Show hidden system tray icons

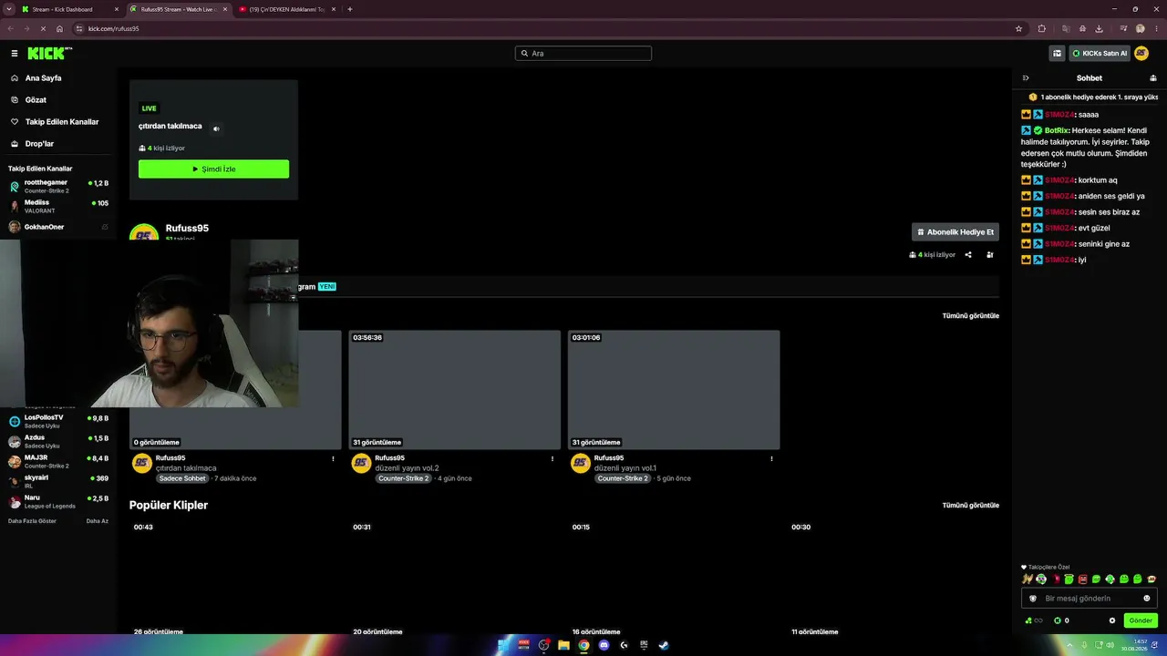coord(1070,645)
